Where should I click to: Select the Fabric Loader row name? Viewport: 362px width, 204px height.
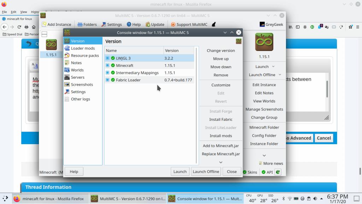coord(128,80)
